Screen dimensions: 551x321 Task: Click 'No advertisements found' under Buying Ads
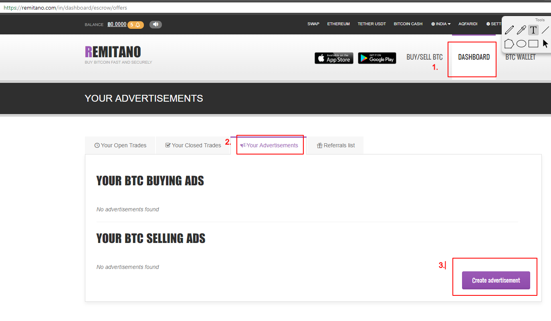point(128,209)
